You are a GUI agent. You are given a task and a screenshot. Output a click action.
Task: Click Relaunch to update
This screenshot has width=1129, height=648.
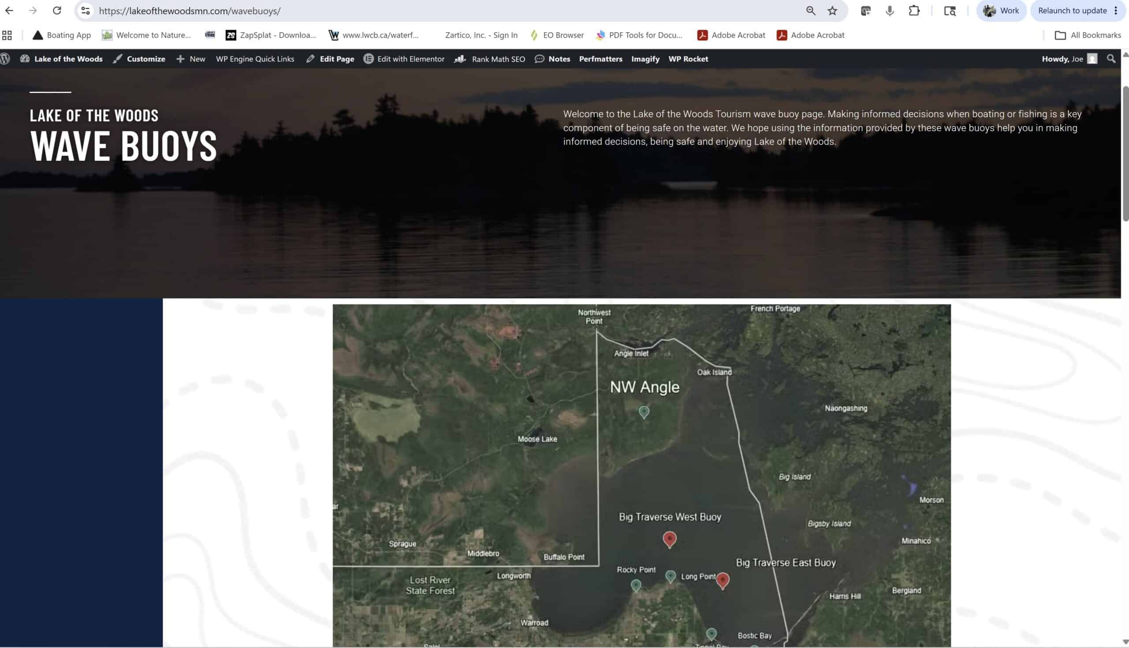[x=1072, y=11]
